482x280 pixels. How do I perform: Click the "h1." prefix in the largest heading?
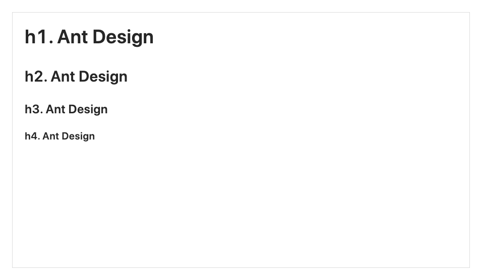point(38,37)
